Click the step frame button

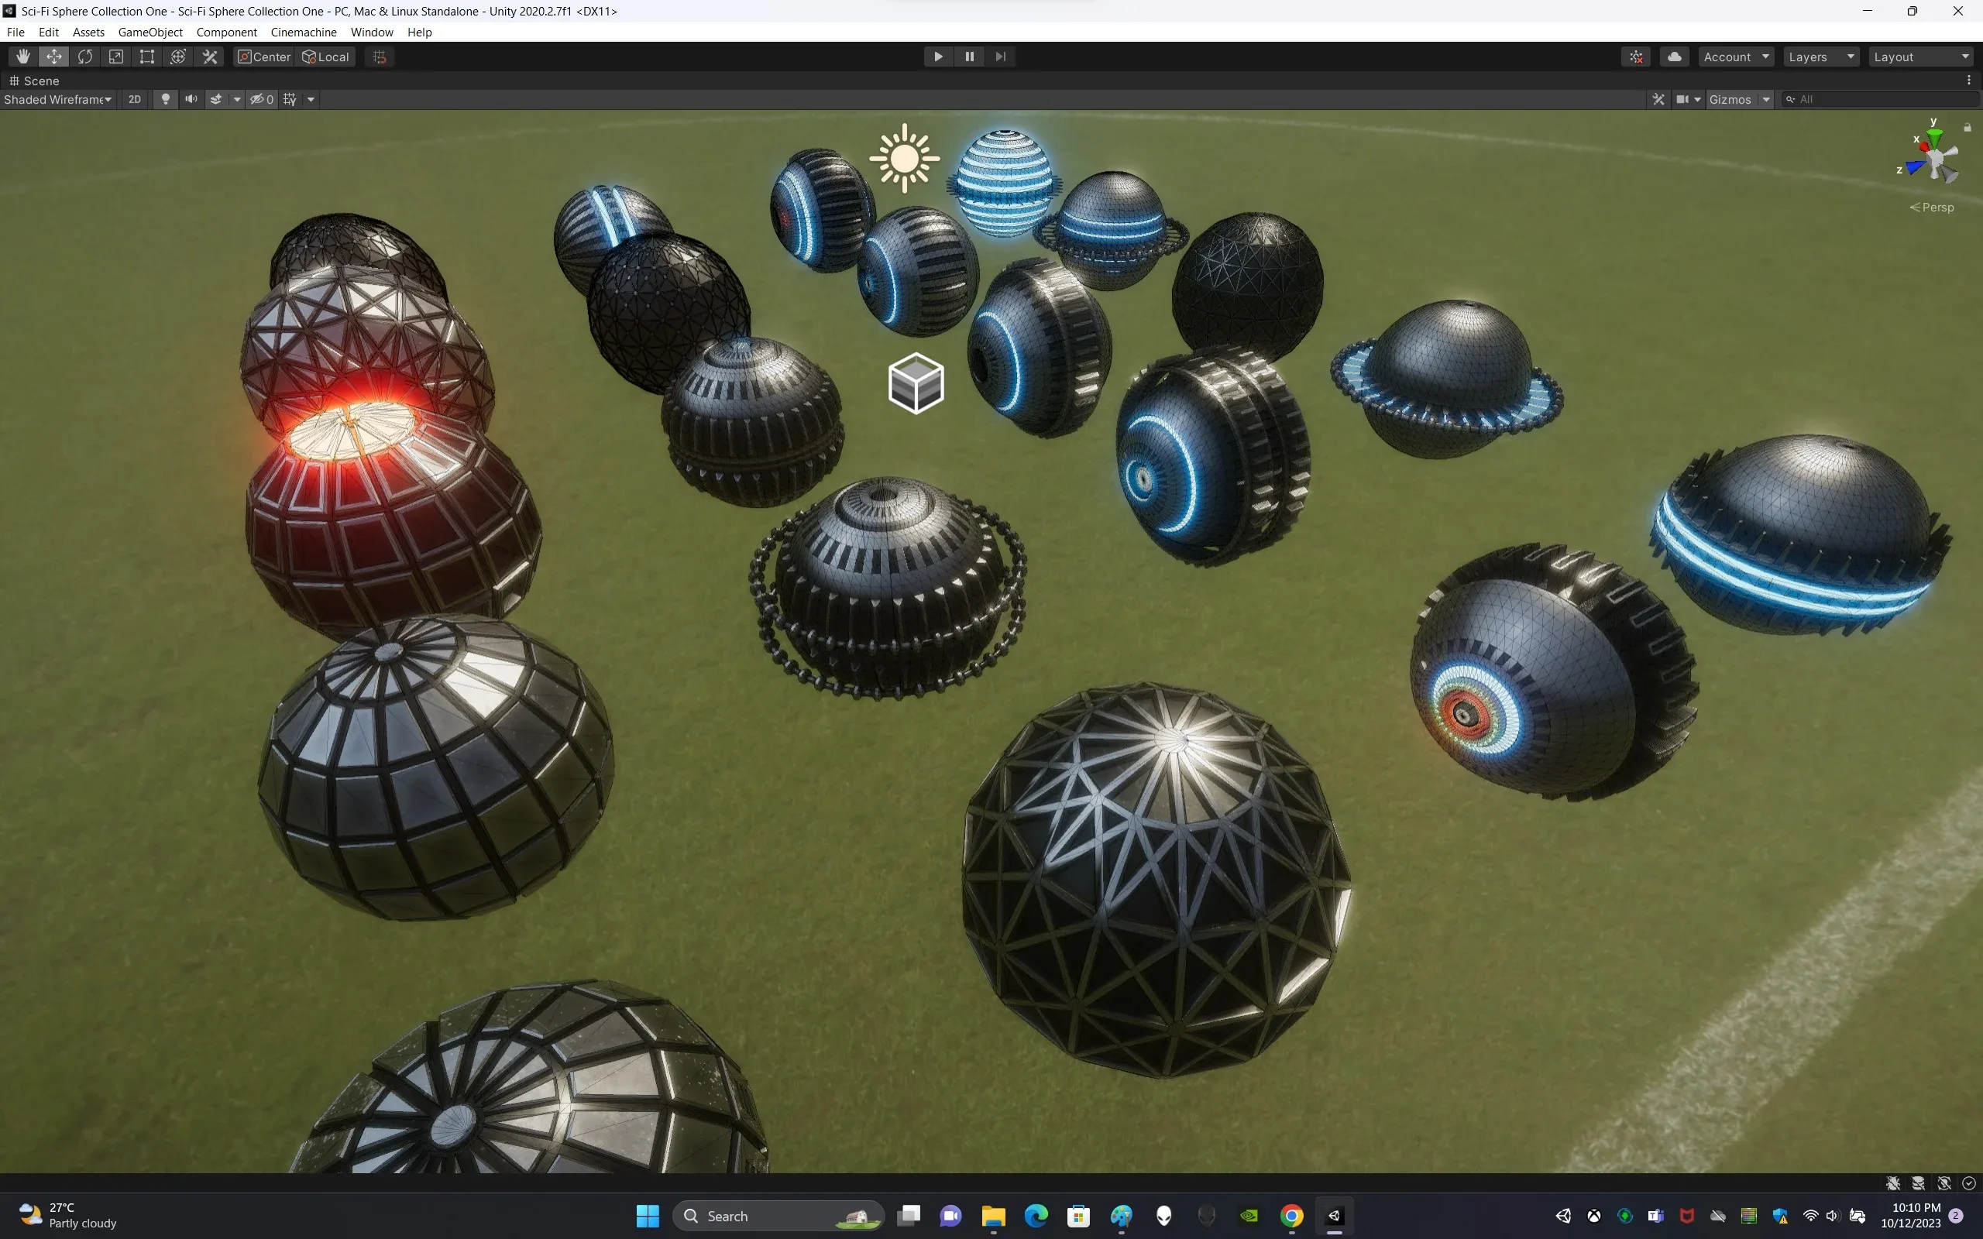pyautogui.click(x=1001, y=57)
